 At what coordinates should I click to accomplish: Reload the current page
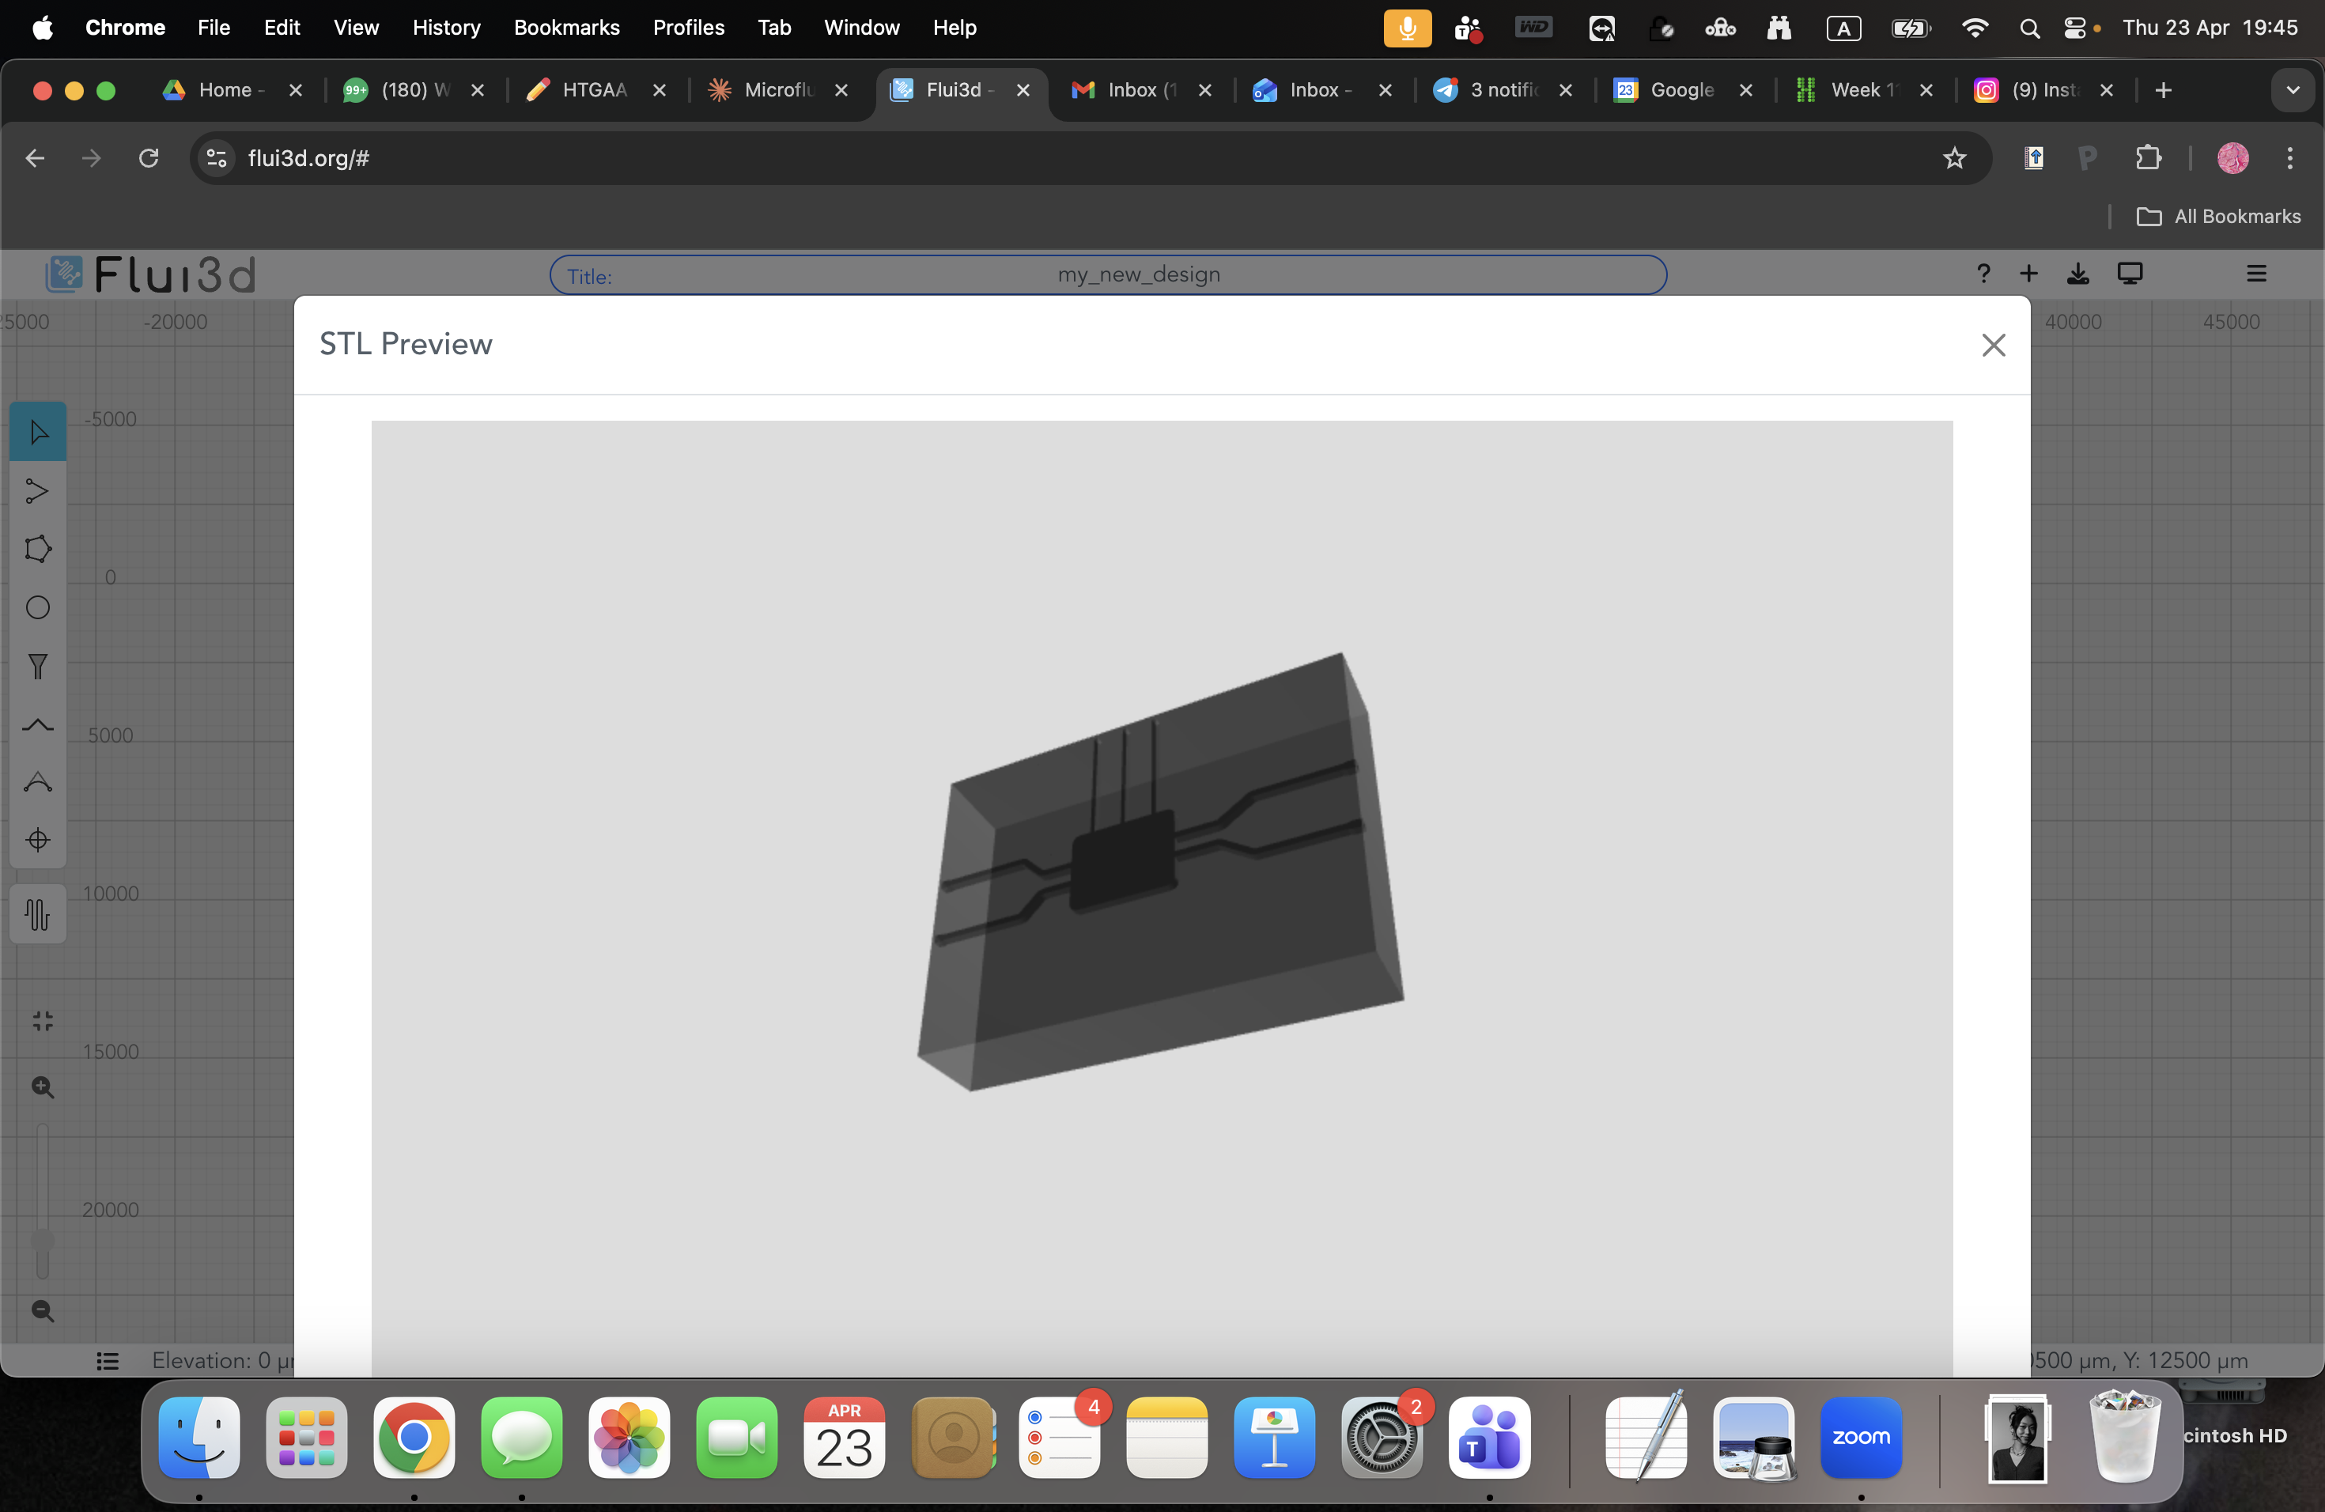149,158
